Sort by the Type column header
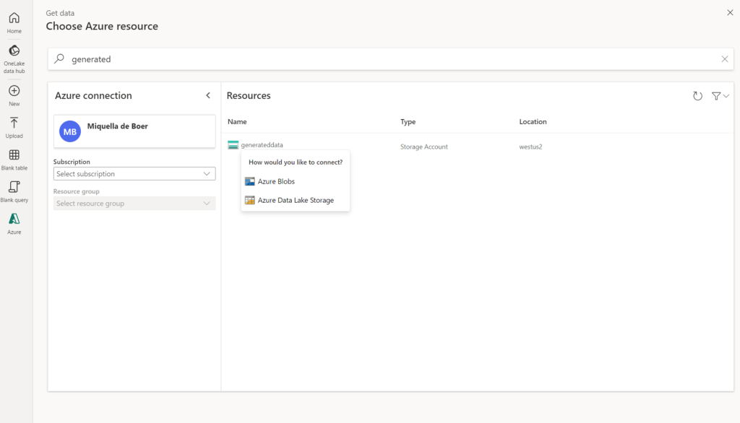This screenshot has width=740, height=423. [408, 122]
